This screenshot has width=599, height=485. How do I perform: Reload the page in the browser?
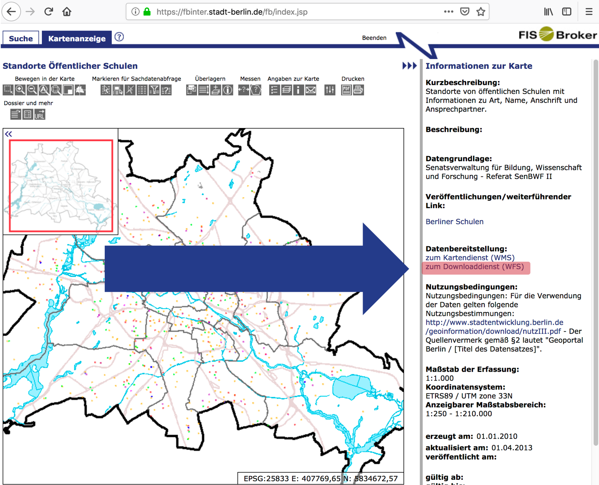pos(49,12)
